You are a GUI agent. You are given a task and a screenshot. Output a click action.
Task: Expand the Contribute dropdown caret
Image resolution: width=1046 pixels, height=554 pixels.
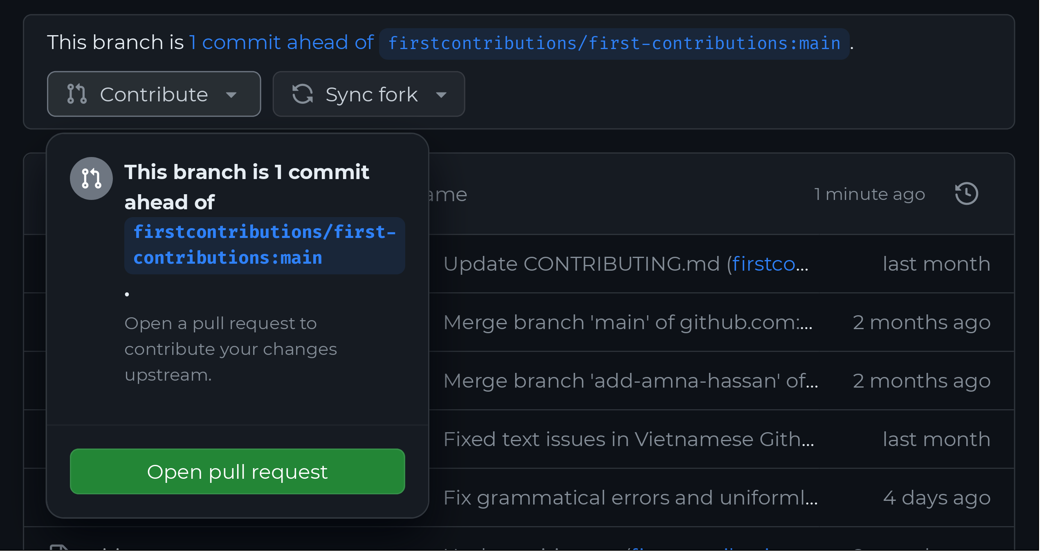click(x=231, y=95)
